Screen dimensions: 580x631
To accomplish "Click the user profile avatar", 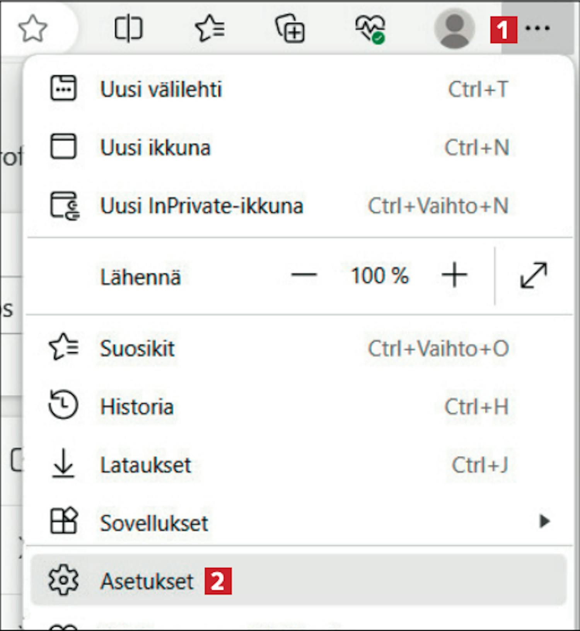I will click(x=454, y=28).
